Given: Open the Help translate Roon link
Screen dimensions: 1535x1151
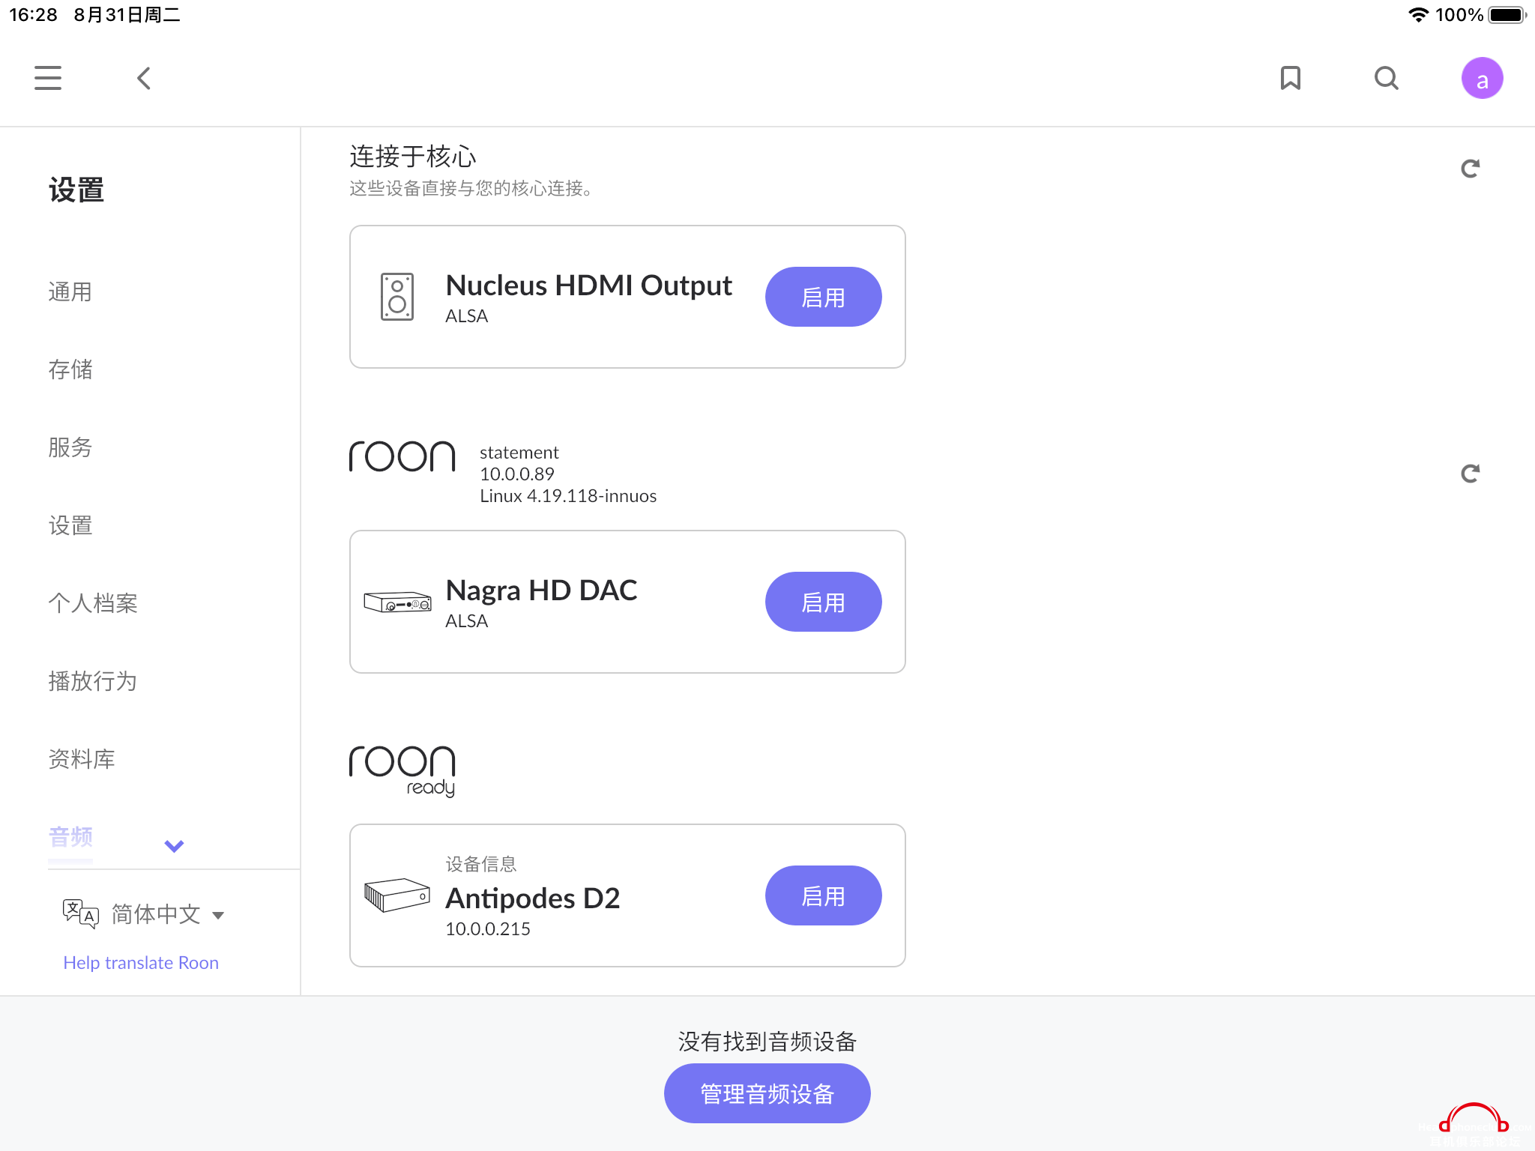Looking at the screenshot, I should click(141, 963).
